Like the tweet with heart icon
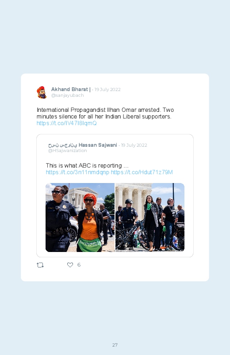This screenshot has width=230, height=355. [x=70, y=265]
